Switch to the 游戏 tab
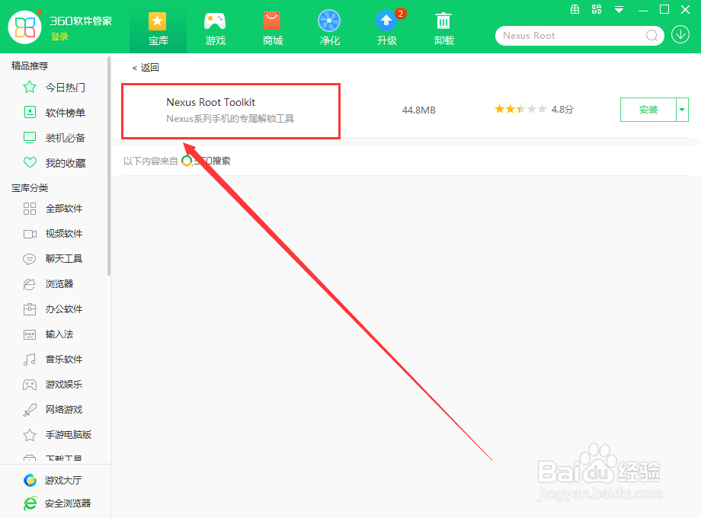 coord(215,28)
